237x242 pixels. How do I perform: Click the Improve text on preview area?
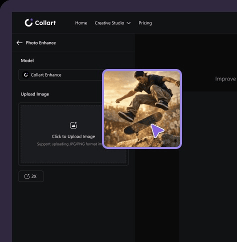click(225, 79)
